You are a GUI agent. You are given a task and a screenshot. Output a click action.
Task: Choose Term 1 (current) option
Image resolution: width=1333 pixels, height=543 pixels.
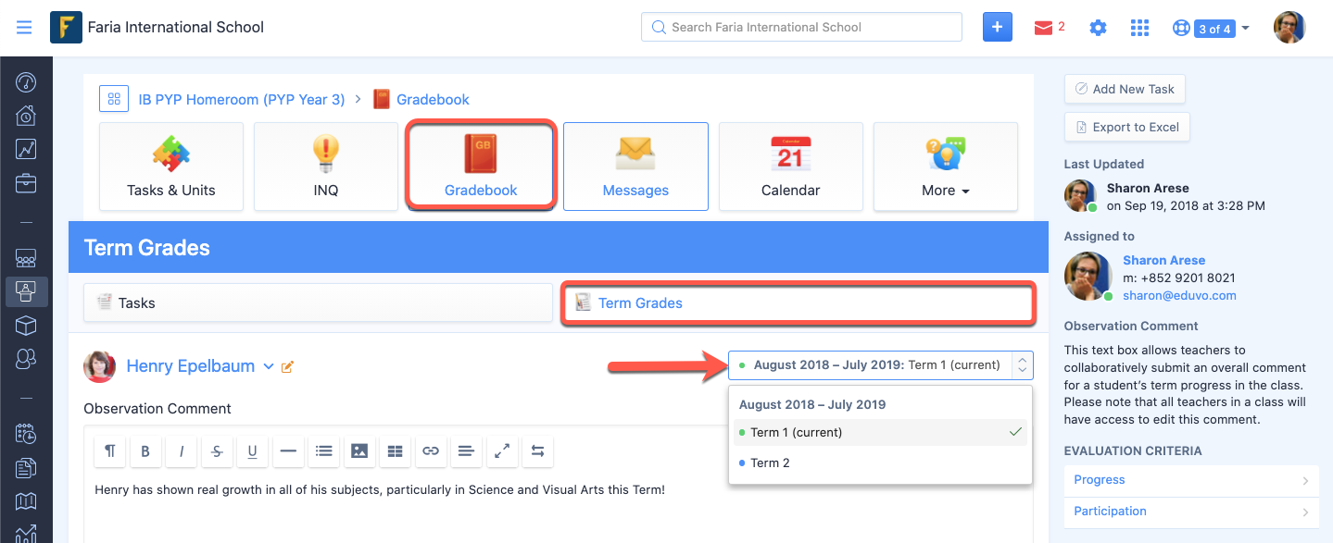pyautogui.click(x=796, y=432)
